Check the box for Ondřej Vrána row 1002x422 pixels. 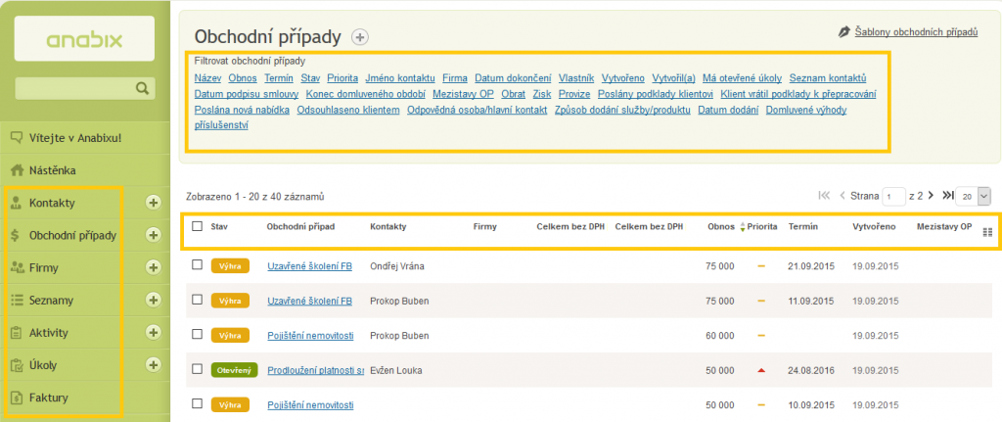tap(198, 264)
